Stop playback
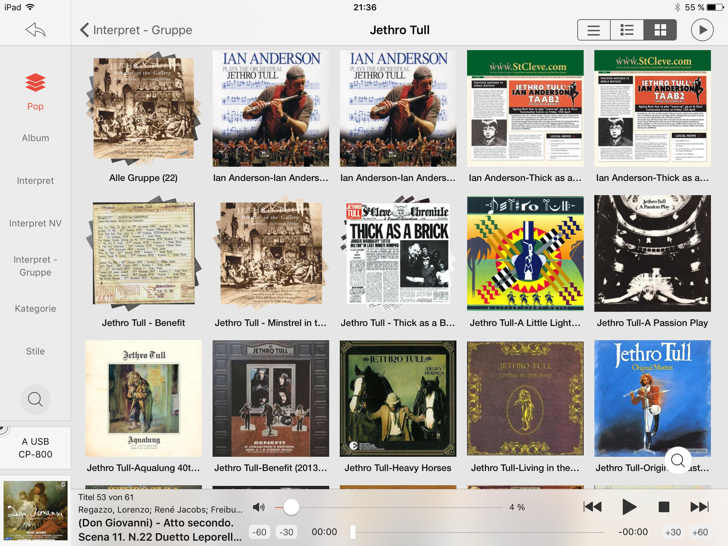728x546 pixels. (x=664, y=507)
